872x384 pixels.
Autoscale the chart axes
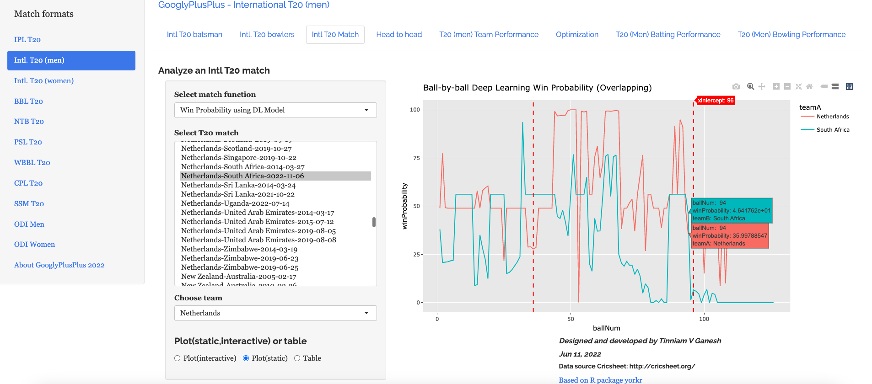point(798,86)
